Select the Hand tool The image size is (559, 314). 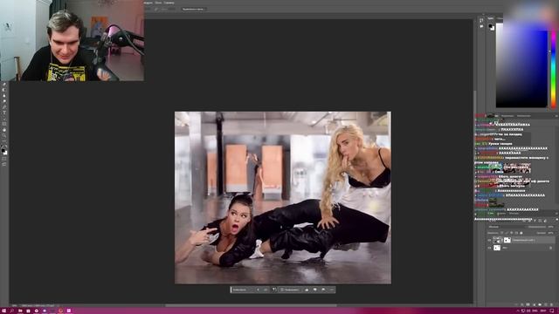pyautogui.click(x=4, y=130)
